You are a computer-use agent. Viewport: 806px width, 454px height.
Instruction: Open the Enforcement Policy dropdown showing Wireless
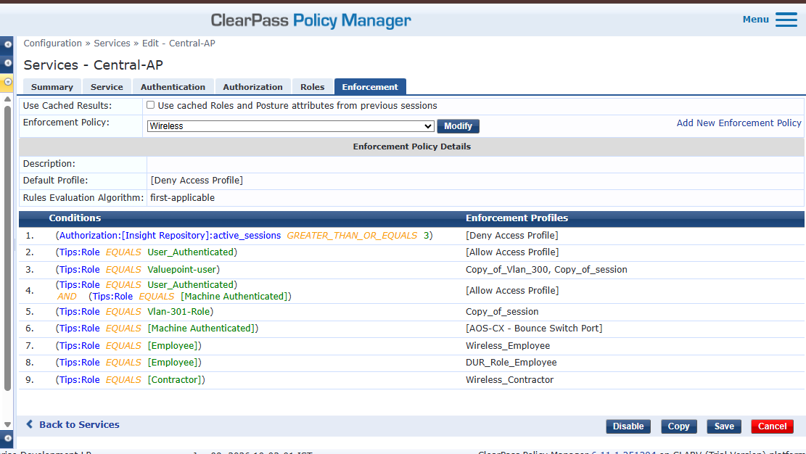pyautogui.click(x=290, y=126)
